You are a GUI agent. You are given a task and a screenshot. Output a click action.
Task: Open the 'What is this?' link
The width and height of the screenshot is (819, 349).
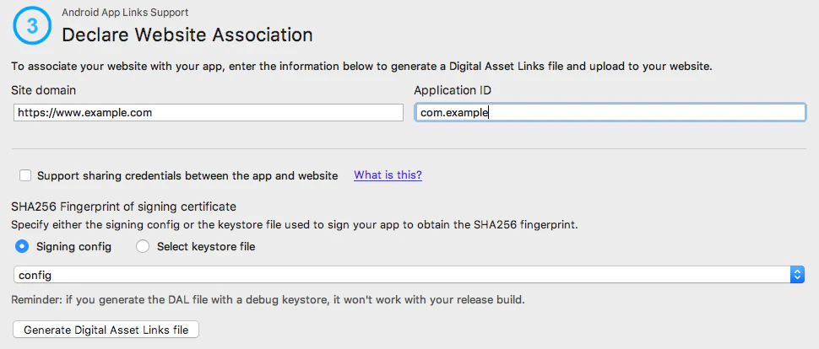388,174
